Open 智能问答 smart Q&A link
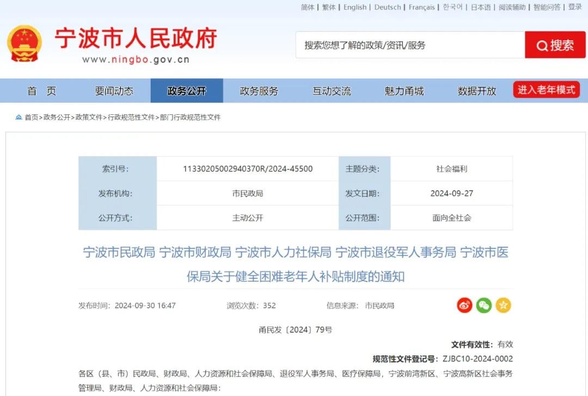Screen dimensions: 588x396 547,7
